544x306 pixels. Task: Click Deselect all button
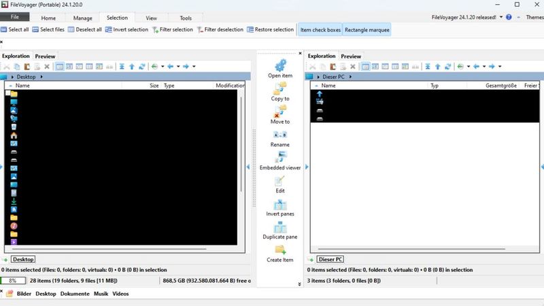point(84,29)
